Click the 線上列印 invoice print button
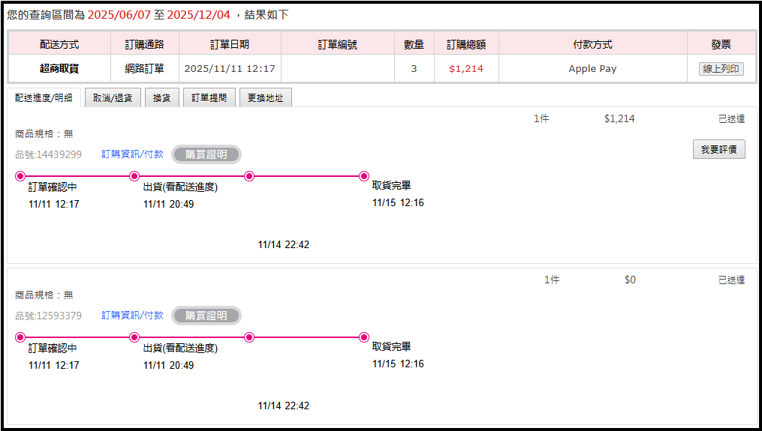The image size is (762, 431). 721,69
